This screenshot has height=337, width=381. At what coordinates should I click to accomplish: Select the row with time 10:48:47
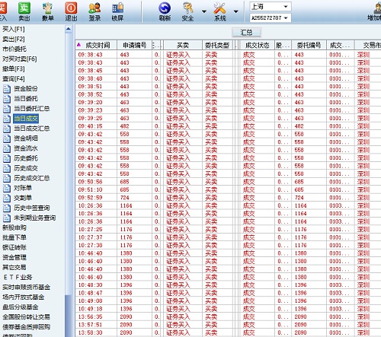click(x=228, y=293)
